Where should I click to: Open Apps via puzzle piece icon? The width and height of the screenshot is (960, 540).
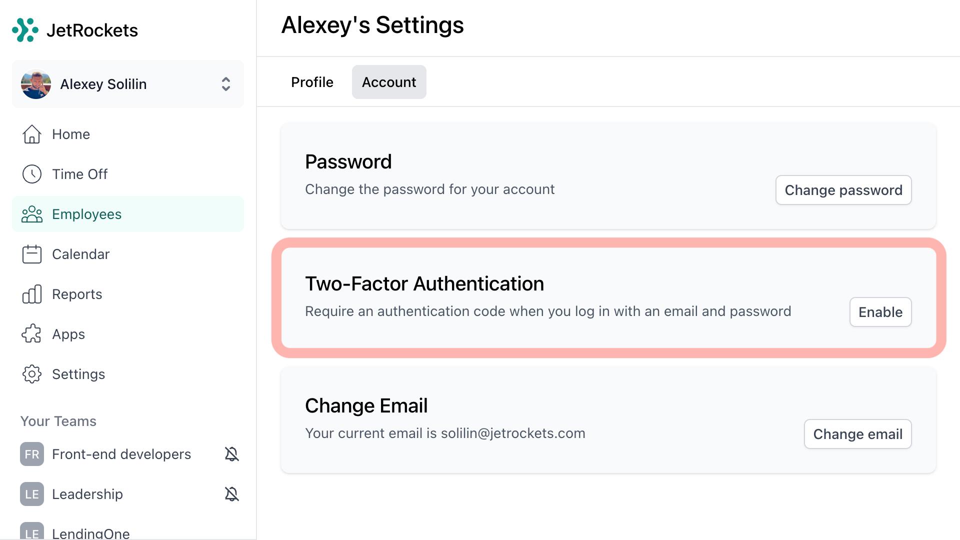coord(32,334)
